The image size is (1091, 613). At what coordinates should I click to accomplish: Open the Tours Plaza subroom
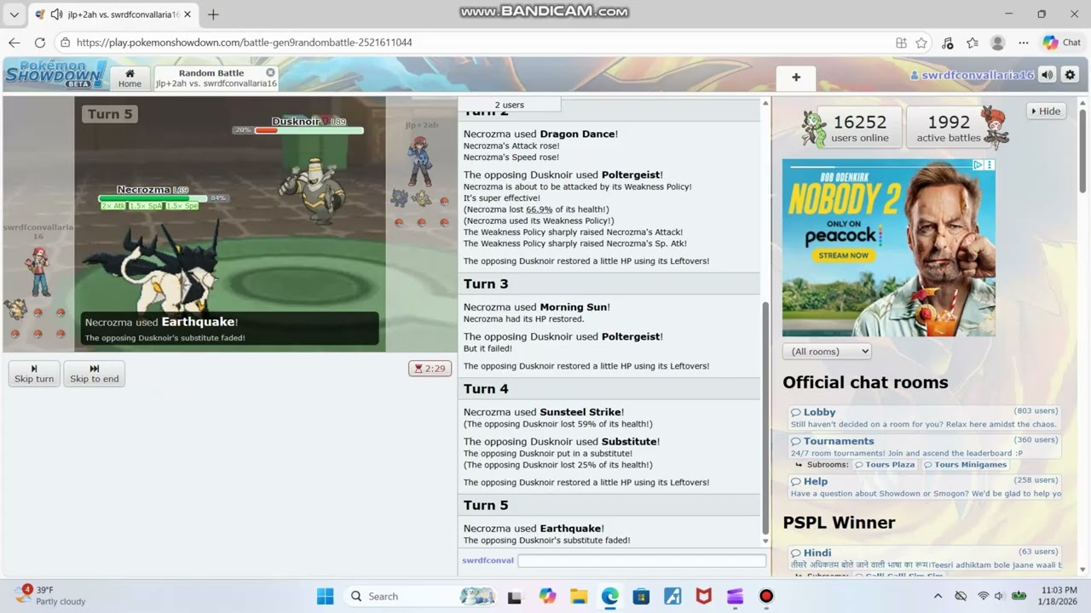(885, 465)
